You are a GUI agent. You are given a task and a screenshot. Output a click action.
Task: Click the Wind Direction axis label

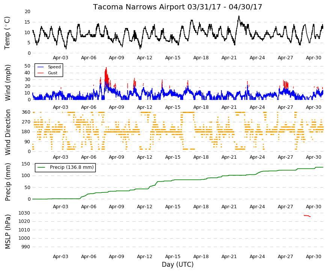tap(8, 132)
